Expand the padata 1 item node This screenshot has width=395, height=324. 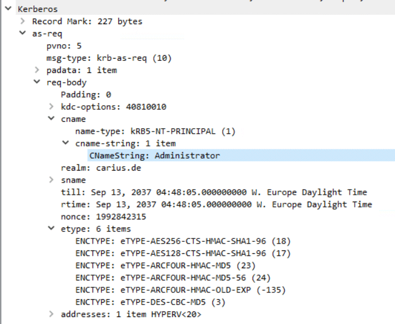click(37, 70)
